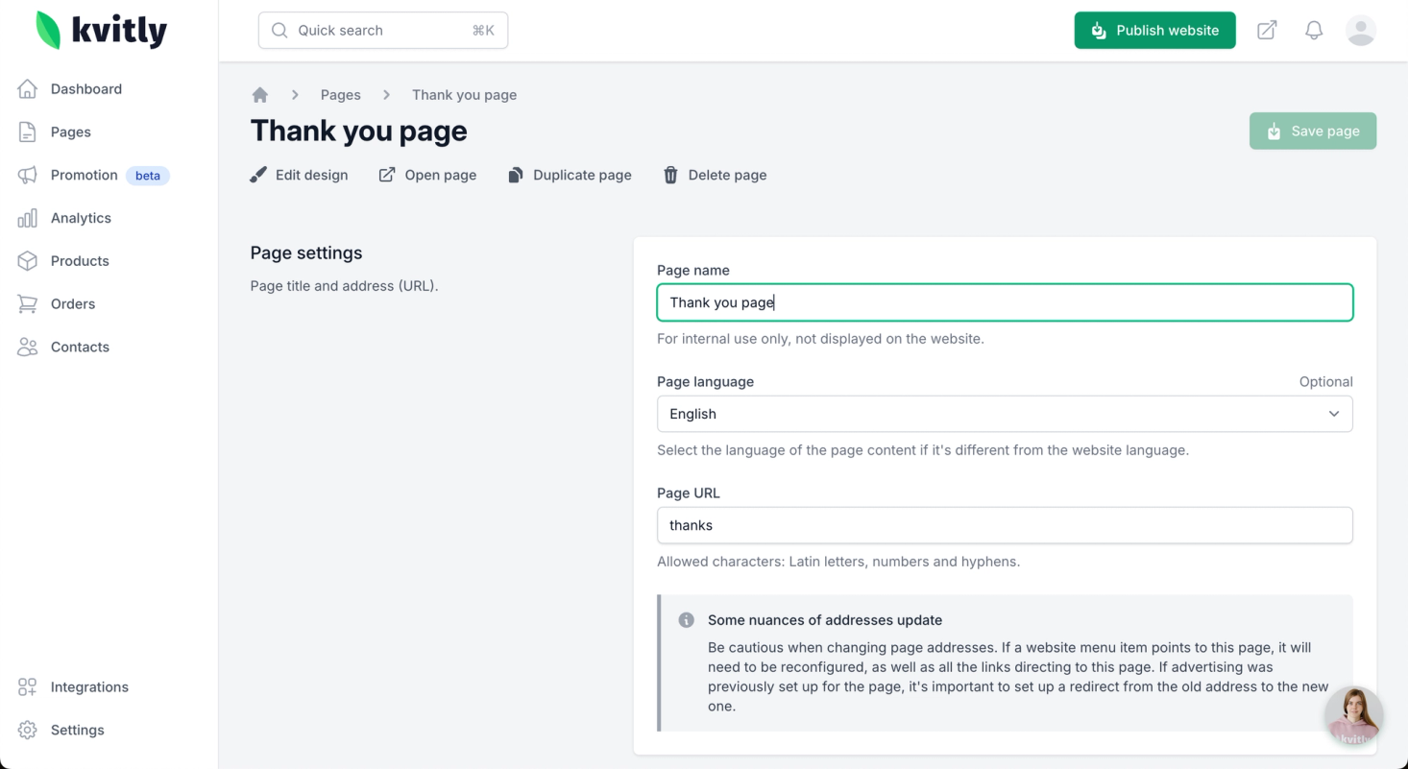
Task: Click the home breadcrumb icon
Action: pyautogui.click(x=259, y=95)
